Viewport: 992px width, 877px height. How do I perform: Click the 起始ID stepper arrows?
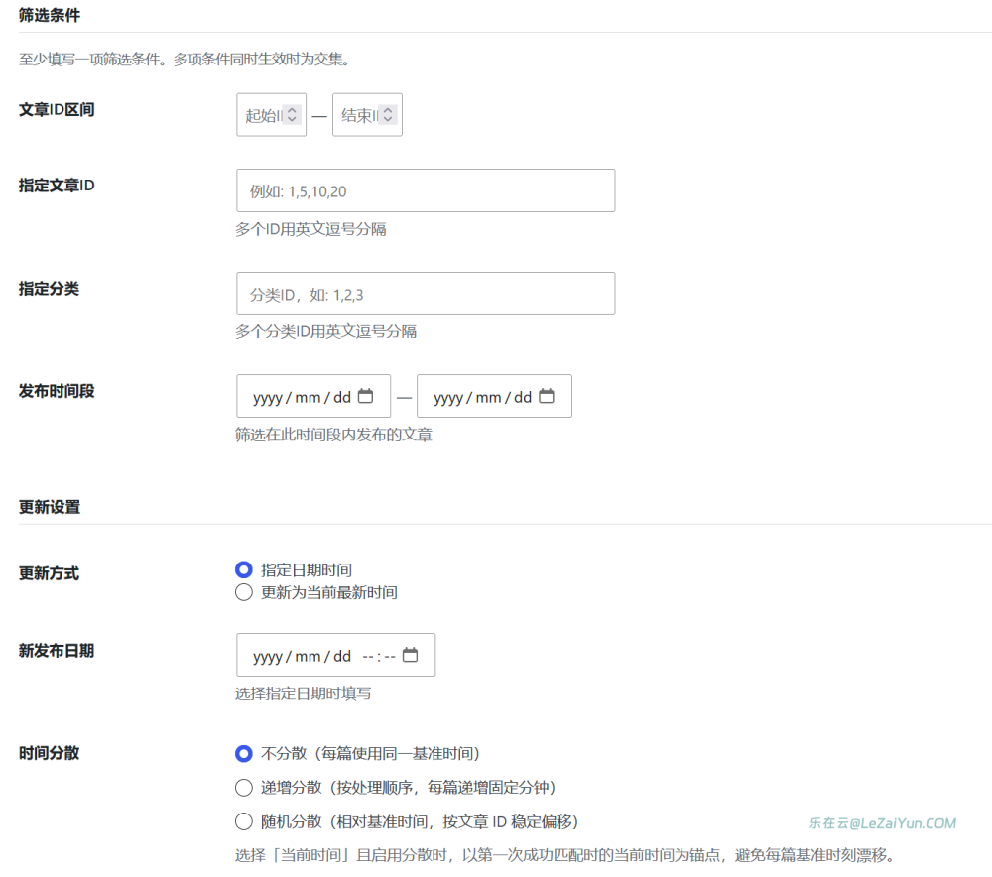pos(292,114)
